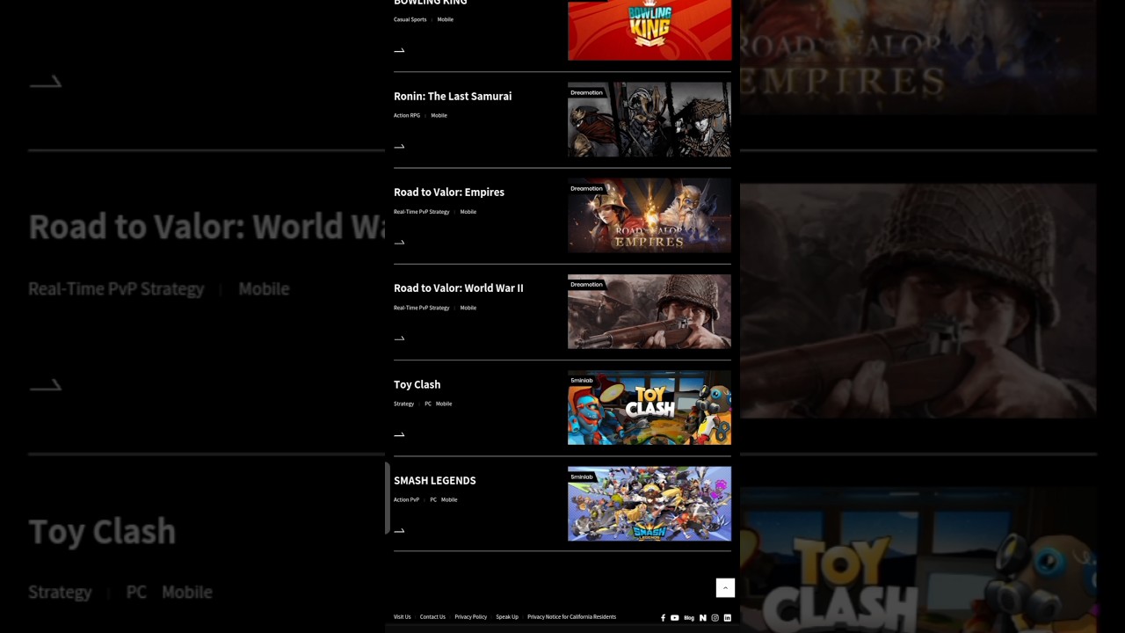The width and height of the screenshot is (1125, 633).
Task: Click the Action RPG tag under Ronin
Action: 407,115
